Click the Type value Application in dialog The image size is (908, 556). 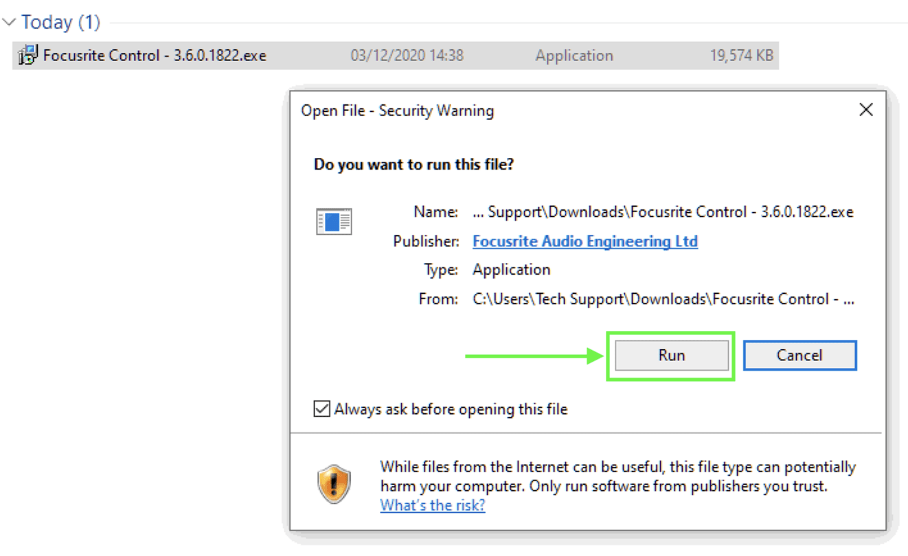point(511,270)
